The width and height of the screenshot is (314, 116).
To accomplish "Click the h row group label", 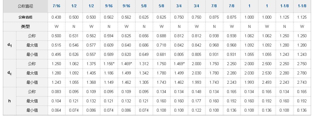I will click(10, 101).
